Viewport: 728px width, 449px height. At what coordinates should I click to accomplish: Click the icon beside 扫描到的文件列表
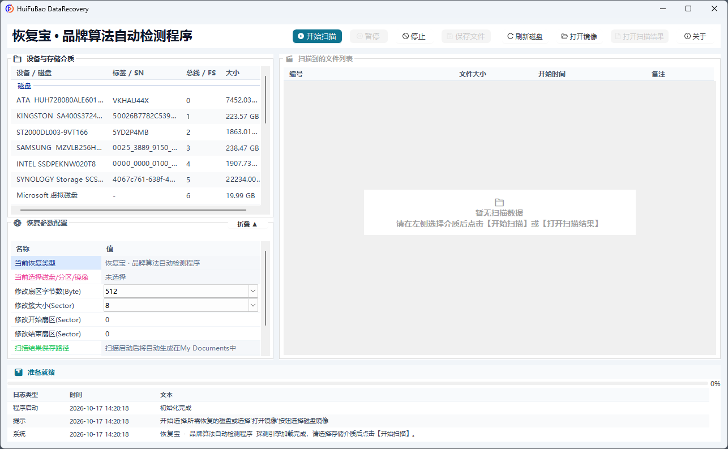coord(289,58)
